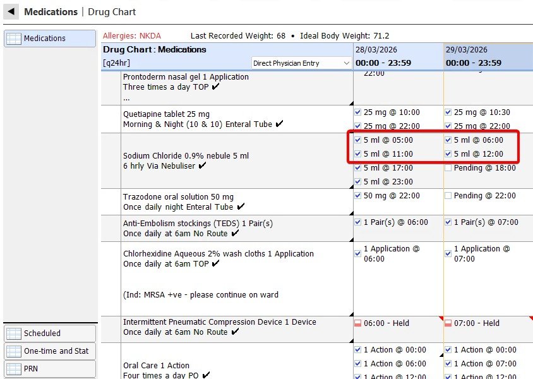Check Sodium Chloride Pending @ 18:00 box
Image resolution: width=533 pixels, height=379 pixels.
tap(448, 168)
